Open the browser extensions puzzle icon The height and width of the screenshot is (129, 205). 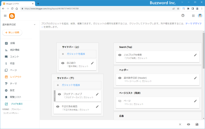(188, 9)
